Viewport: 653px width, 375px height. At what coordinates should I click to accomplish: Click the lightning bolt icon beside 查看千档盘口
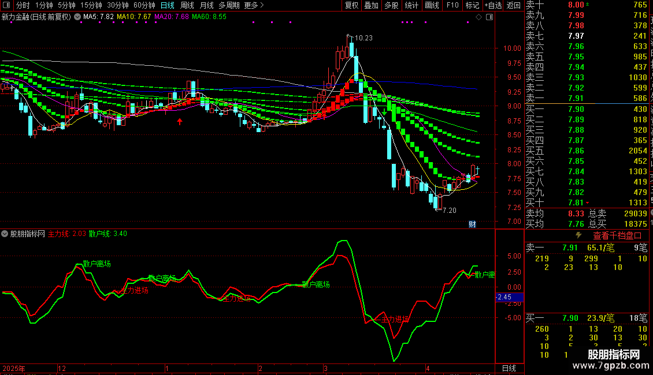pyautogui.click(x=578, y=235)
